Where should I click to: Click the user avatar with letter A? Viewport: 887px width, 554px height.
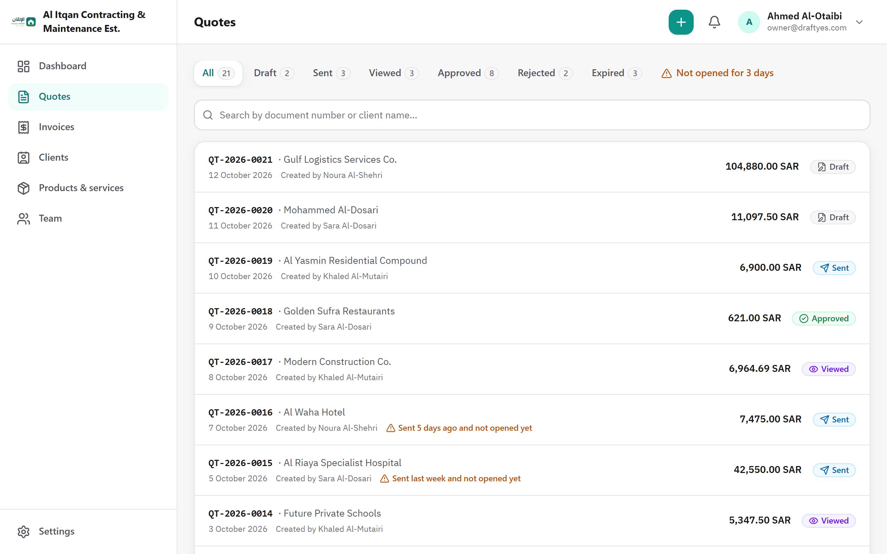point(749,22)
